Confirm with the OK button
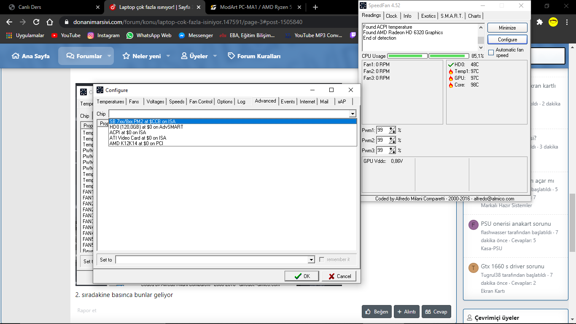The width and height of the screenshot is (576, 324). tap(301, 276)
